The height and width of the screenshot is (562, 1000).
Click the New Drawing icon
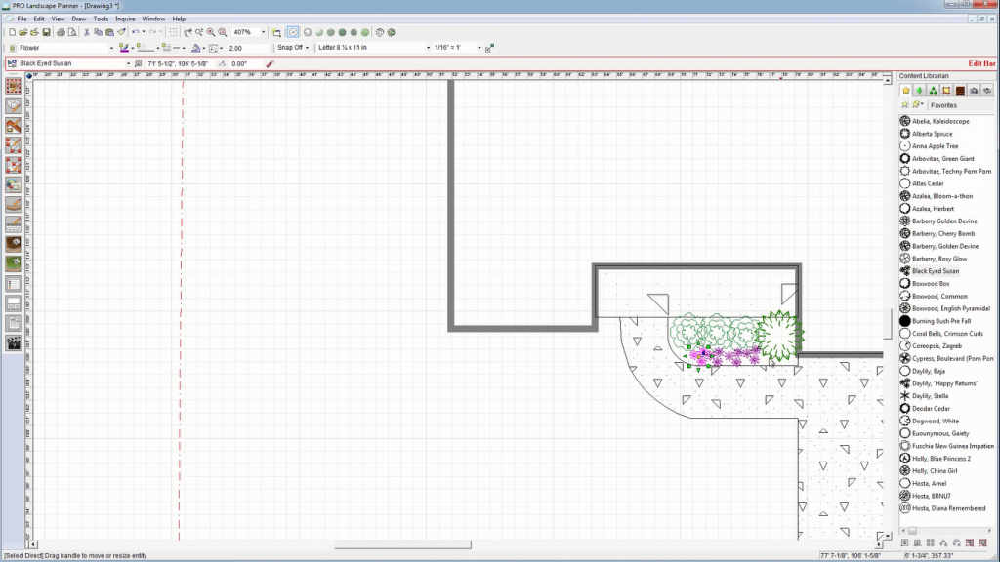pos(13,30)
